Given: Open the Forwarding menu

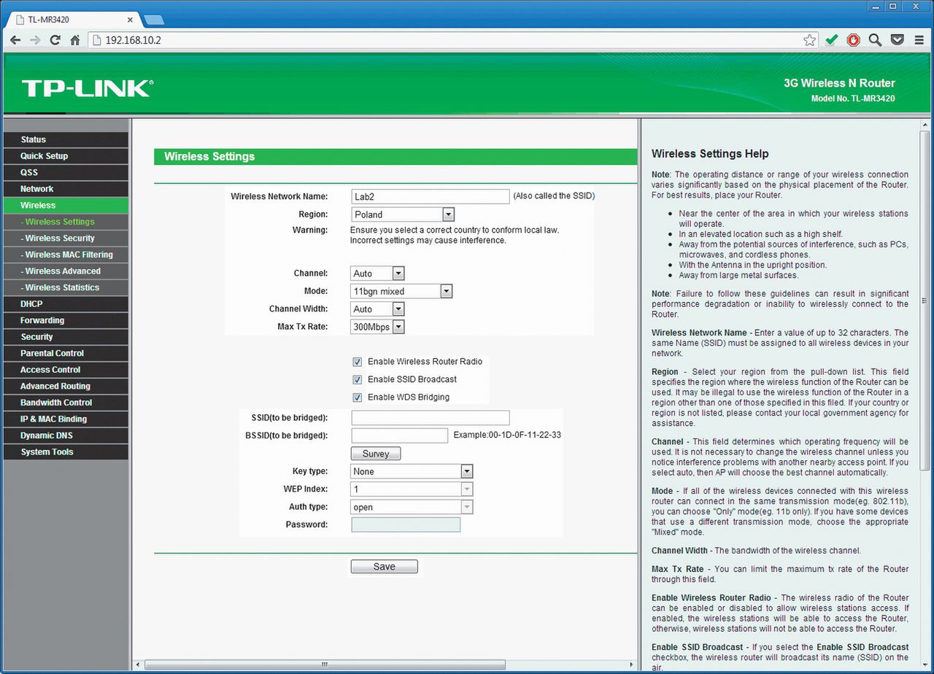Looking at the screenshot, I should [66, 320].
